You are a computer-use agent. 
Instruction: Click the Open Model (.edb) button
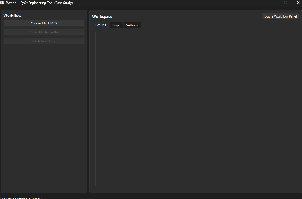coord(44,32)
